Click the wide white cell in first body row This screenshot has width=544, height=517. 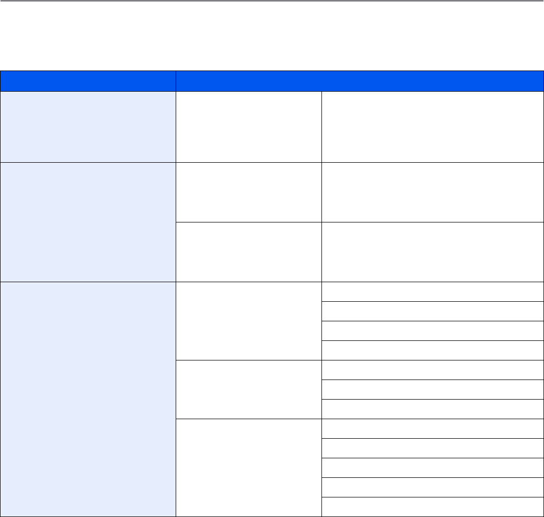[x=432, y=127]
